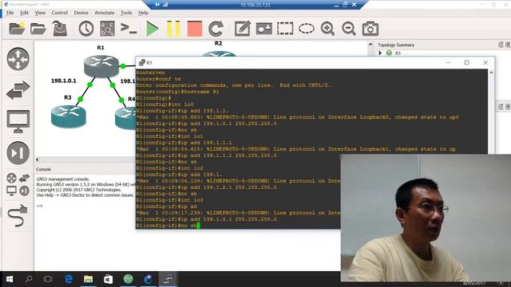Open the Device menu
The height and width of the screenshot is (287, 511).
click(81, 13)
